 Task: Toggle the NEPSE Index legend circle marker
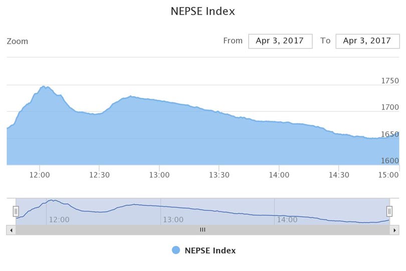175,250
